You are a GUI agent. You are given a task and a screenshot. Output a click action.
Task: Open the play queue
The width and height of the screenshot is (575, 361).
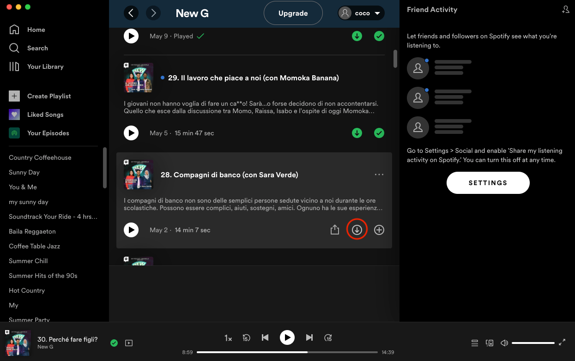474,343
